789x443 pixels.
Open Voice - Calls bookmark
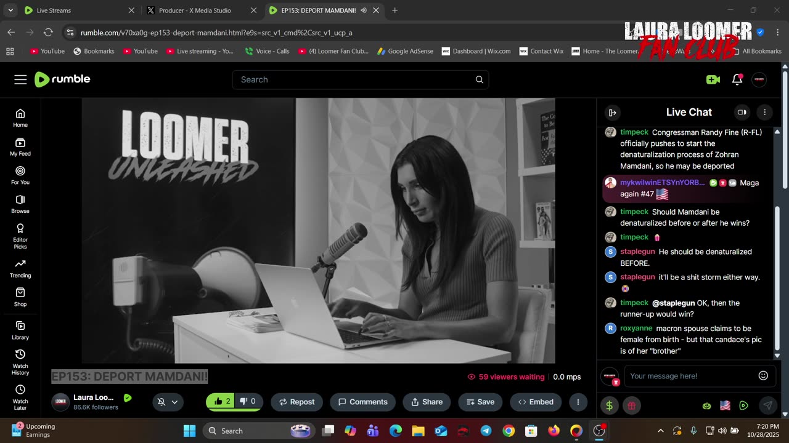click(267, 51)
